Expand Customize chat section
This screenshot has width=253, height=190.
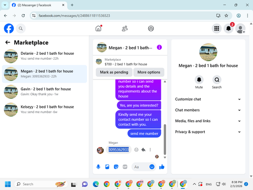coord(208,99)
